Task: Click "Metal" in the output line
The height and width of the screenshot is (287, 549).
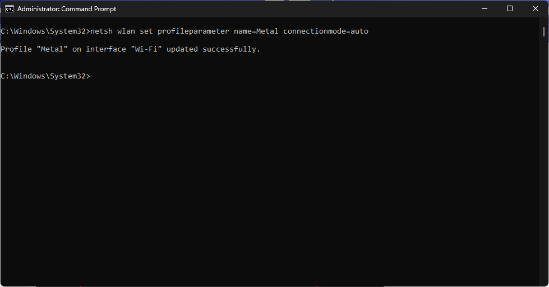Action: click(52, 49)
